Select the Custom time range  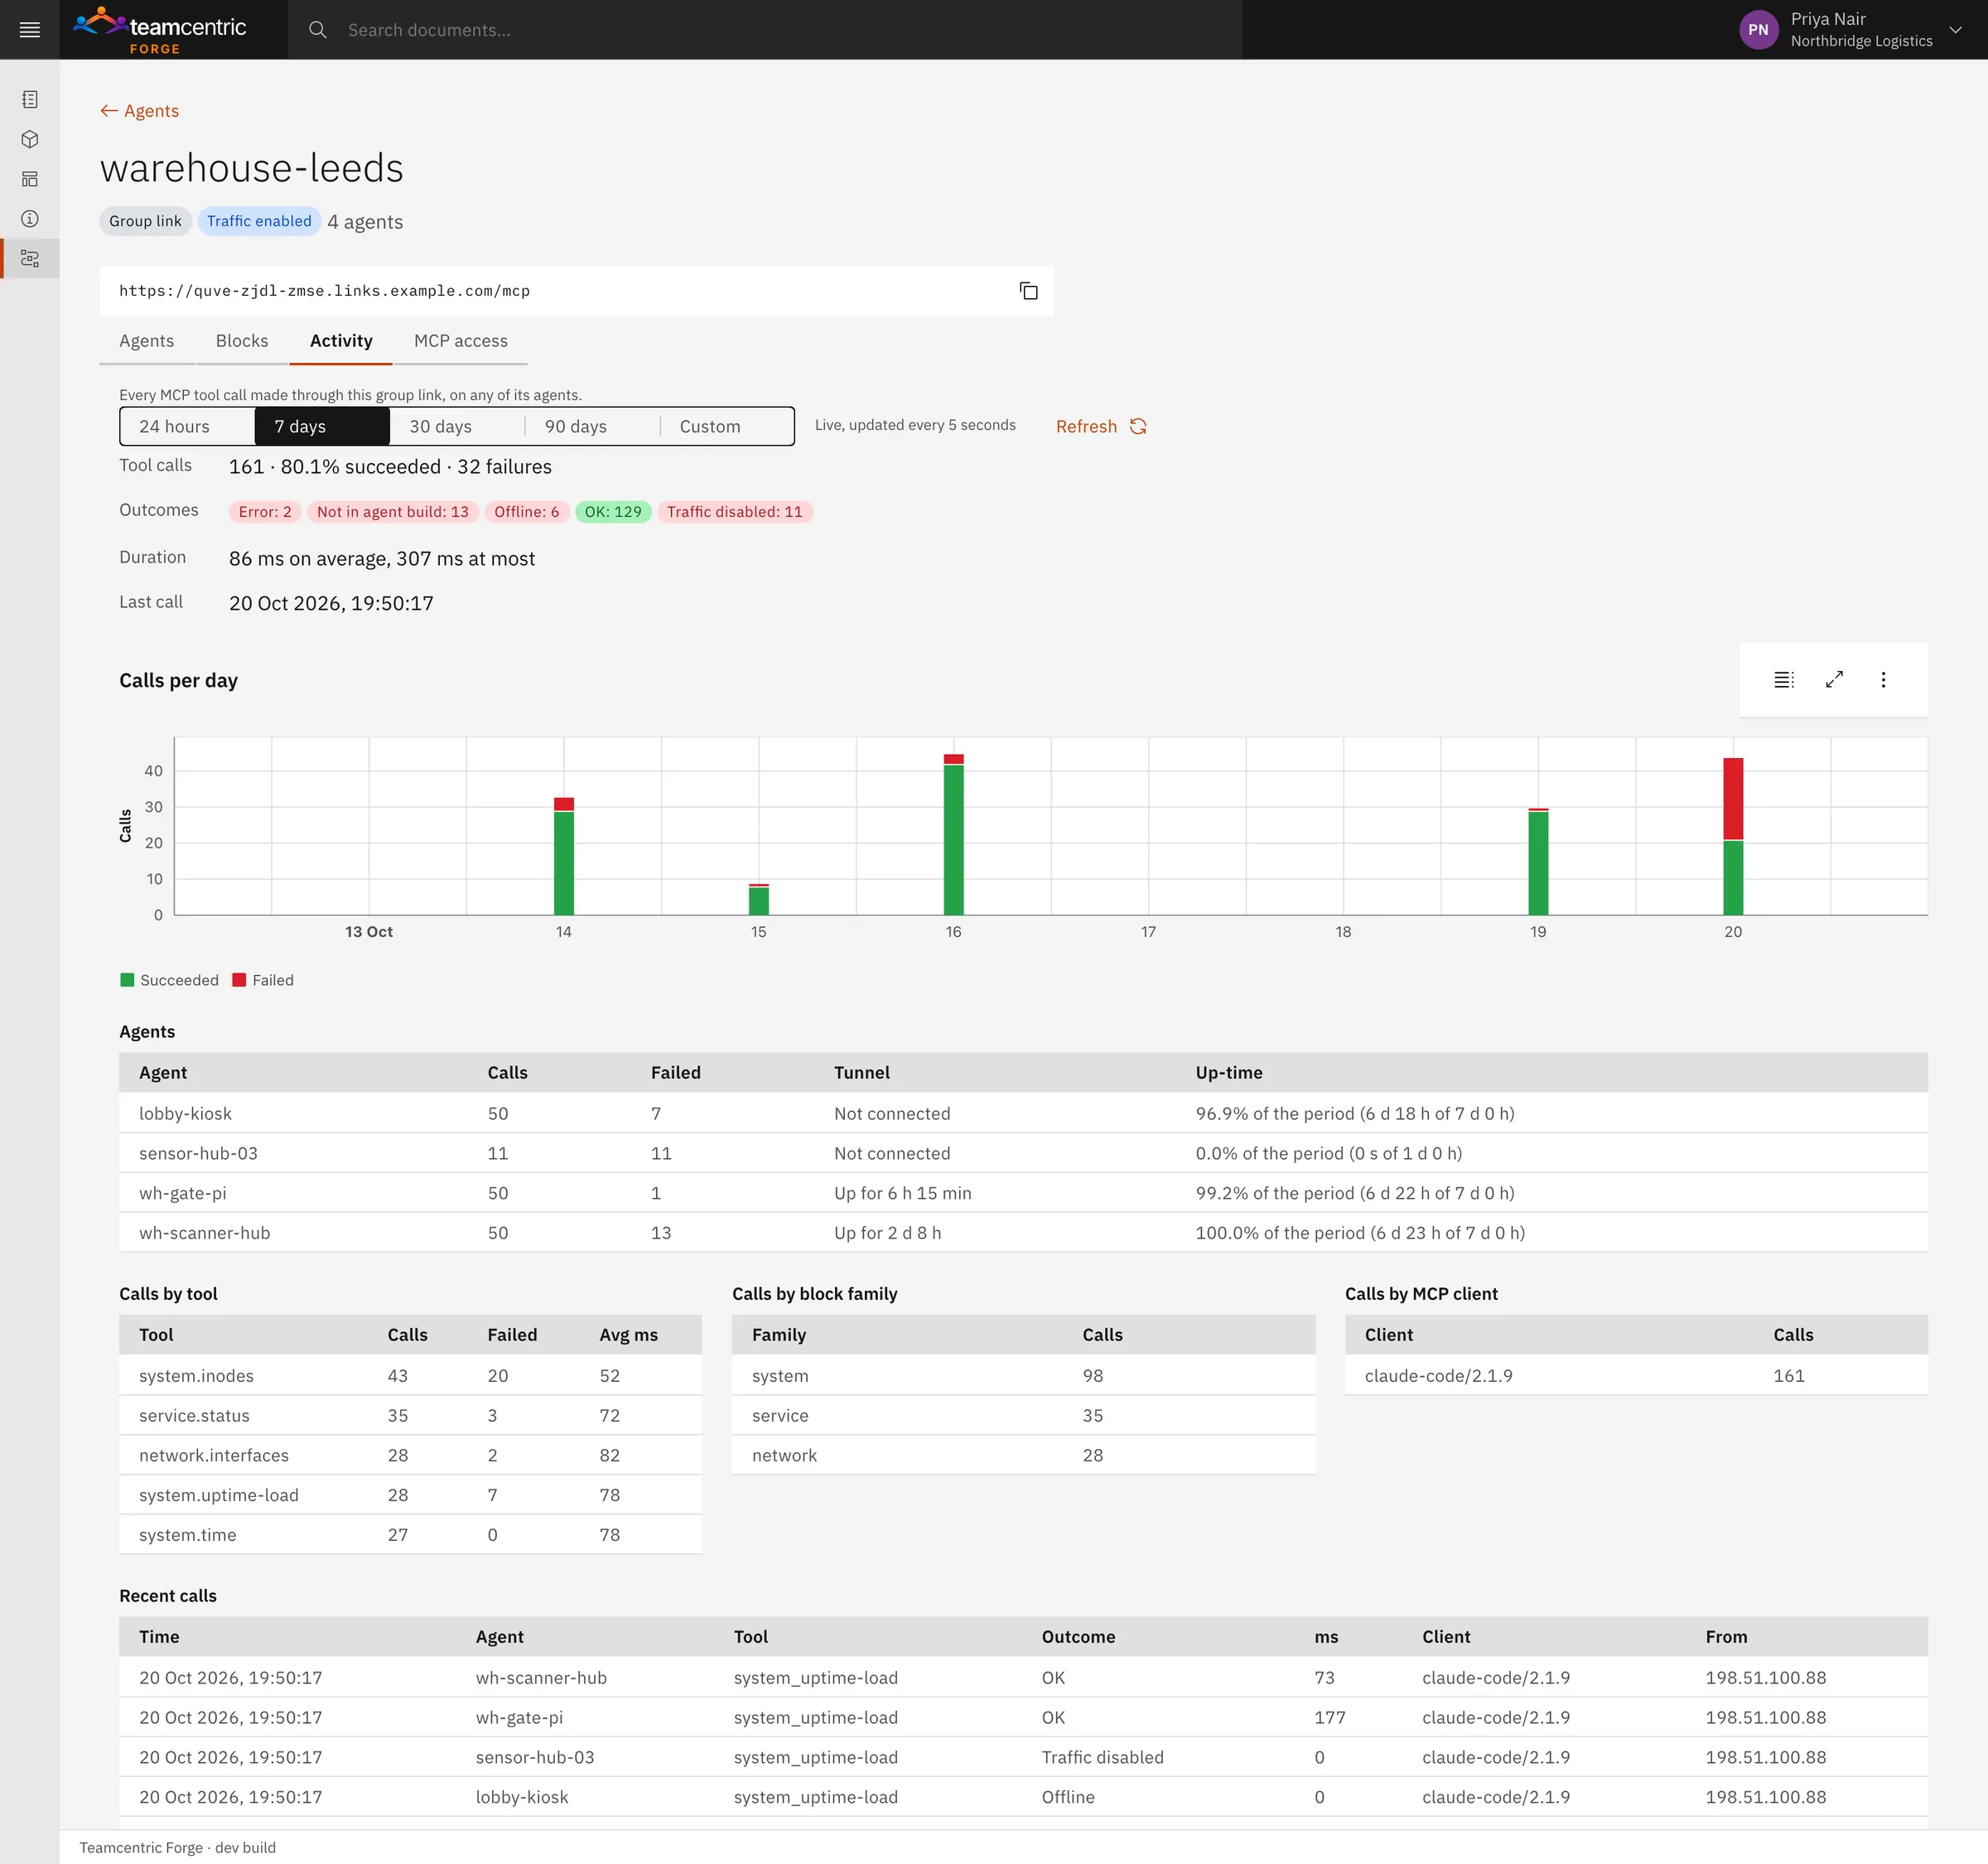click(727, 426)
